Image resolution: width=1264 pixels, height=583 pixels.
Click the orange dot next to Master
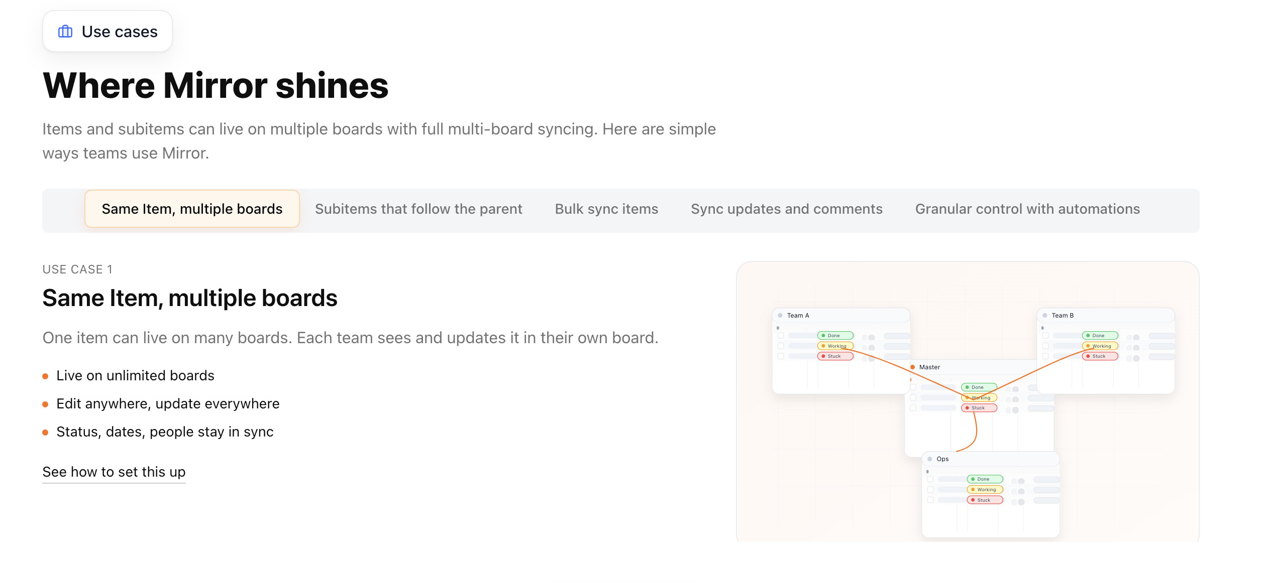(x=913, y=367)
